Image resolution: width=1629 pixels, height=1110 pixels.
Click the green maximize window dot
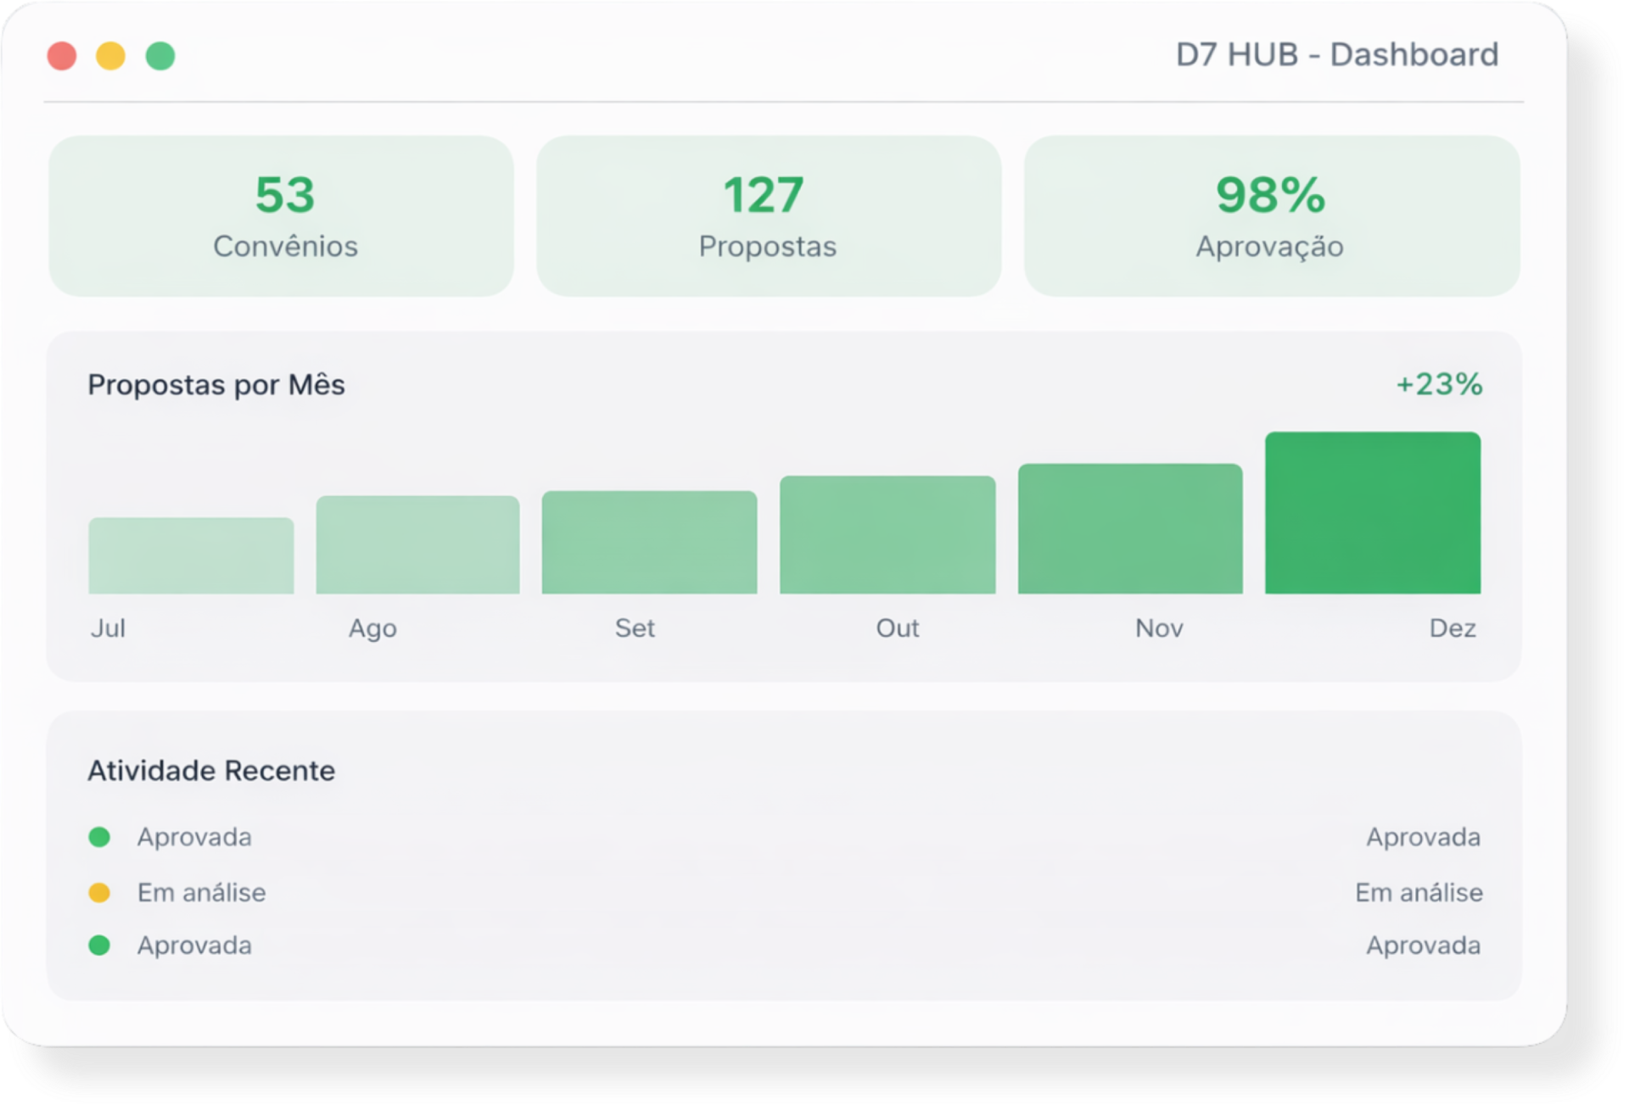(160, 56)
